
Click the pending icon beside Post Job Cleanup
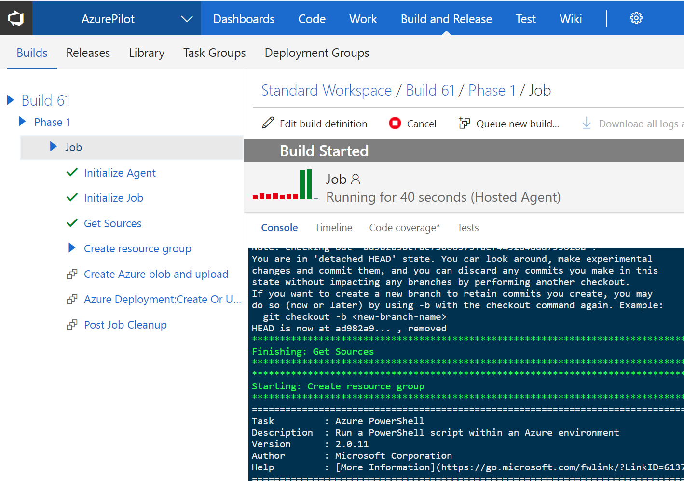(x=72, y=325)
